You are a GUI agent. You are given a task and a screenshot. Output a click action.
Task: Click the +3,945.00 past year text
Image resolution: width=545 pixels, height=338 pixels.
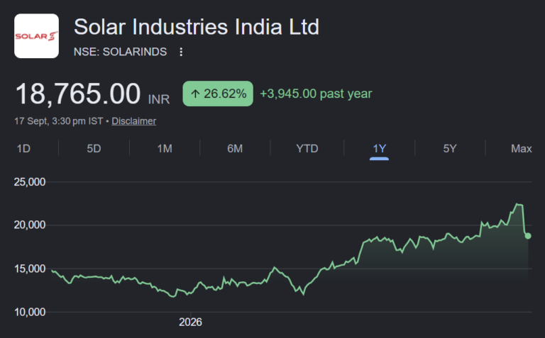point(316,94)
